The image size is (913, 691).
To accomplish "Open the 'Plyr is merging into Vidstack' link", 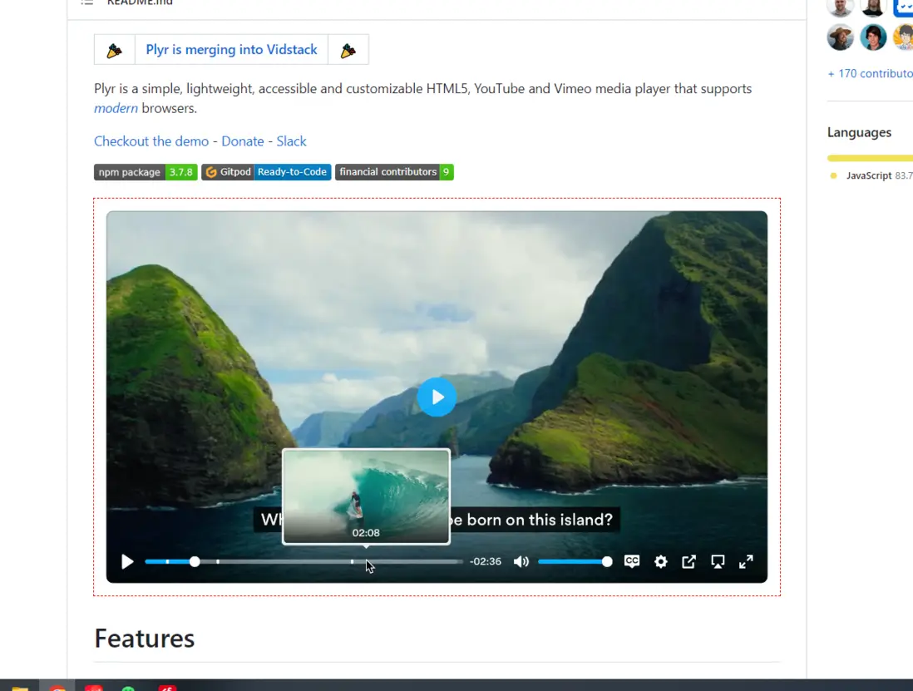I will click(x=232, y=50).
